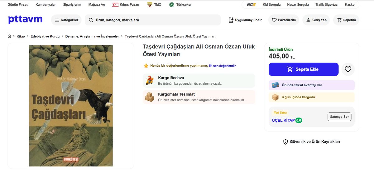Click the Türkşeker logo icon
374x177 pixels.
click(171, 5)
